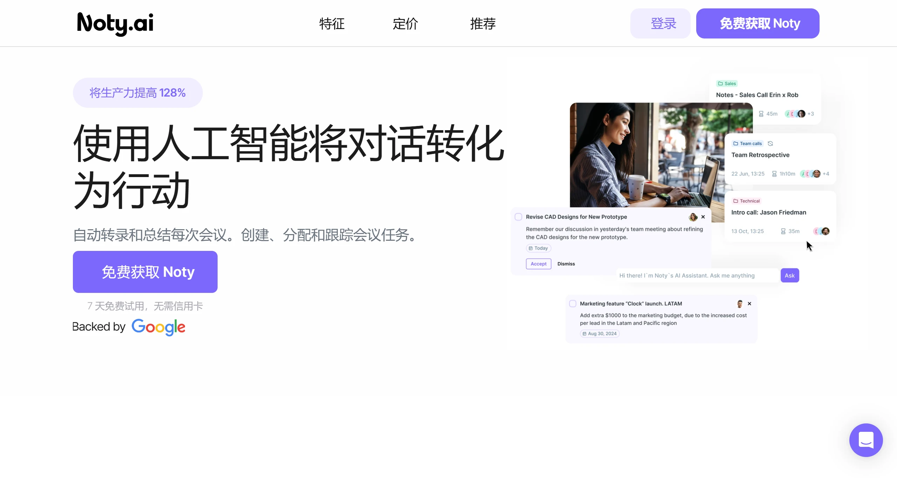Click the Google logo next to Backed by
897x478 pixels.
(x=158, y=327)
